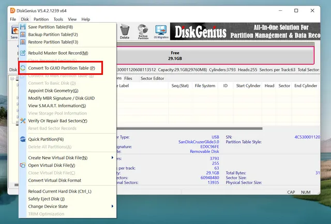Click the Head column header
331x224 pixels.
coord(269,86)
